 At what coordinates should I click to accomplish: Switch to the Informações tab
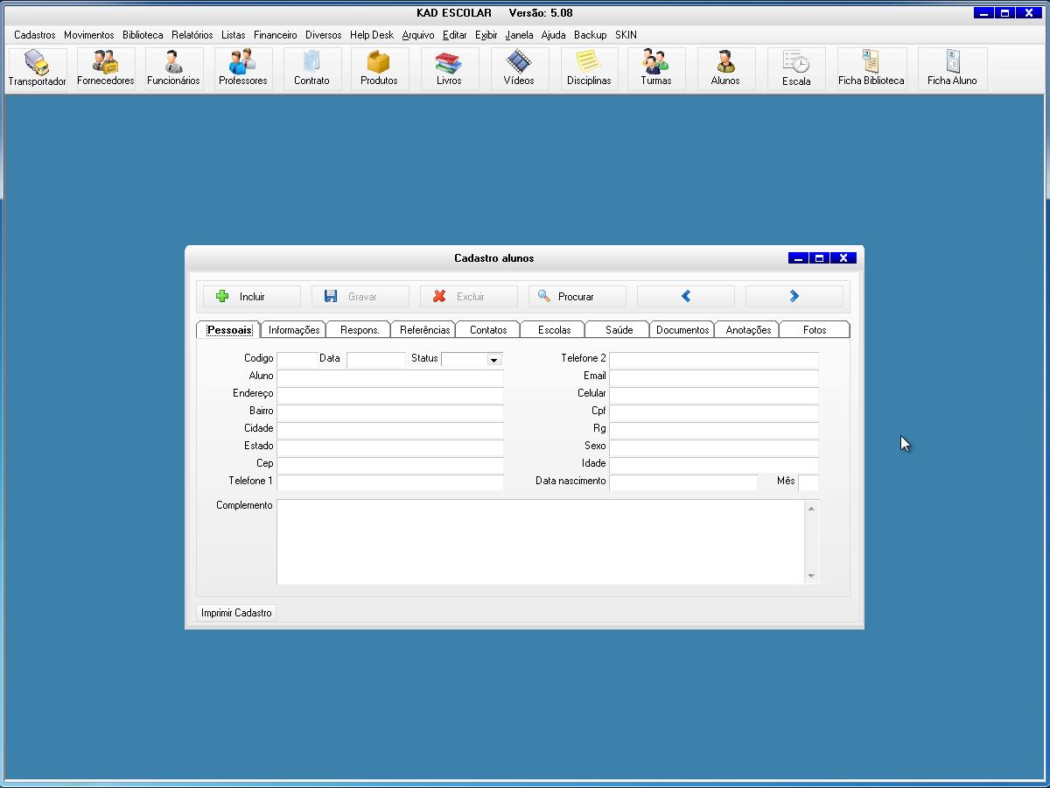tap(294, 330)
